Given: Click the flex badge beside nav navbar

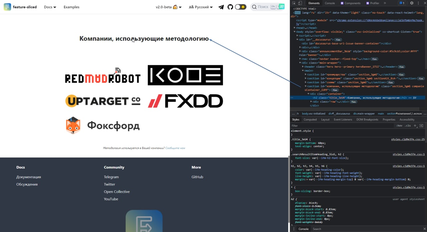Looking at the screenshot, I should point(374,59).
